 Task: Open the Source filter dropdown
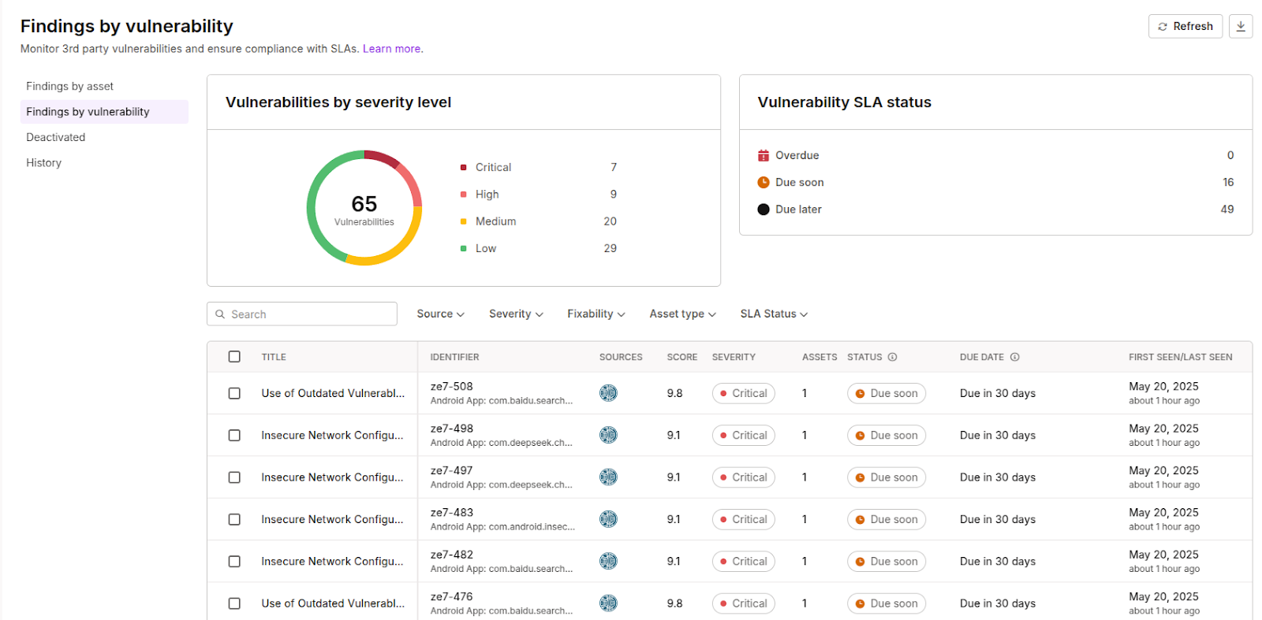pos(440,314)
